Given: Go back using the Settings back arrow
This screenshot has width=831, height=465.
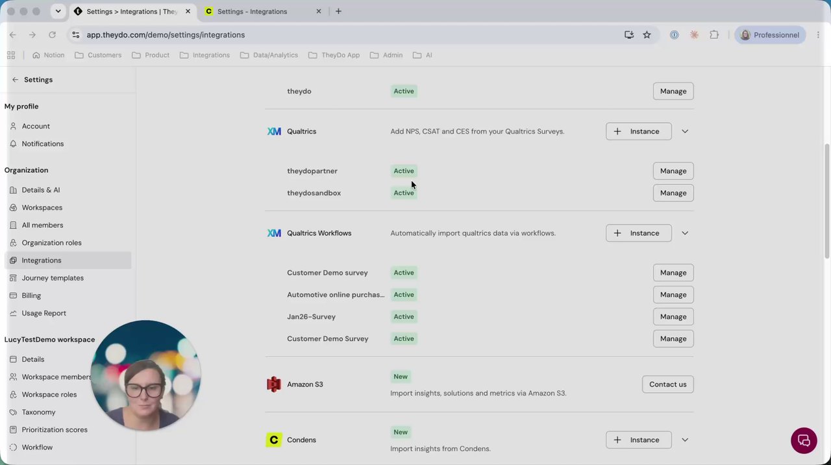Looking at the screenshot, I should 15,80.
